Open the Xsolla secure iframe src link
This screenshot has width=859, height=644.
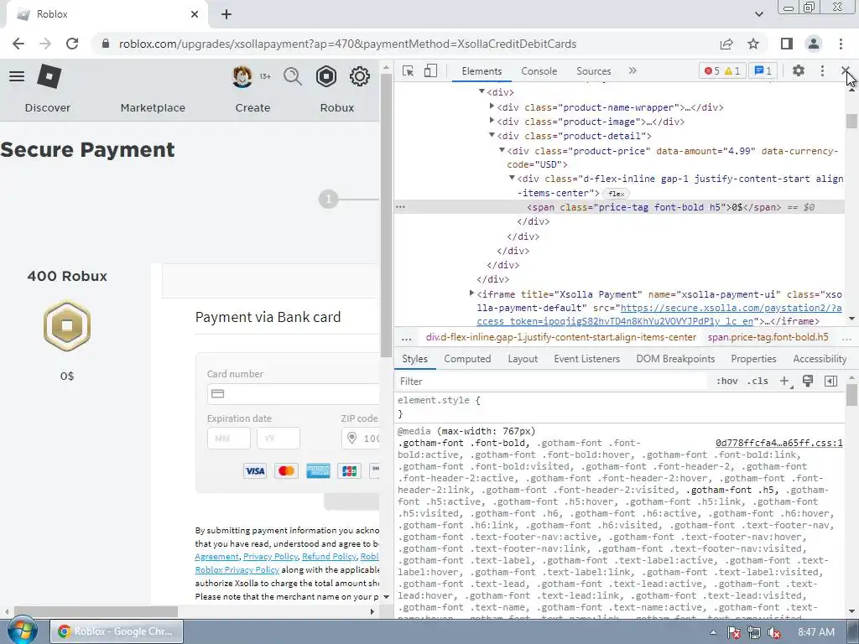coord(659,314)
